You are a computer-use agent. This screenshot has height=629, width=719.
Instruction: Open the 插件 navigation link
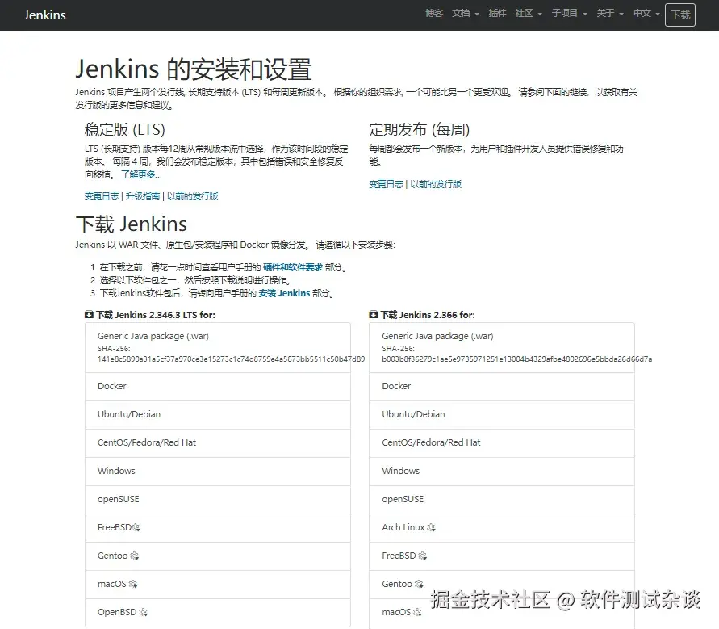[x=497, y=13]
